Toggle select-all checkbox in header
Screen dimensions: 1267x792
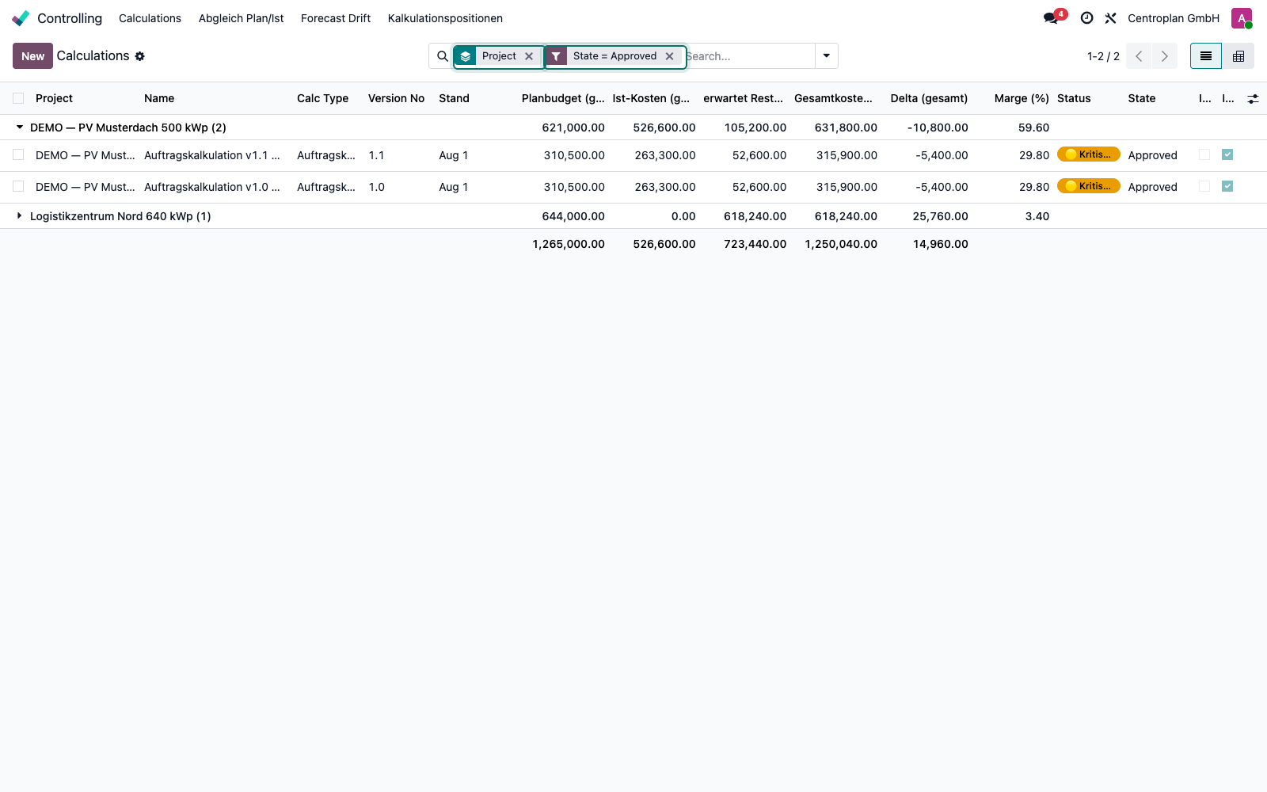tap(18, 98)
